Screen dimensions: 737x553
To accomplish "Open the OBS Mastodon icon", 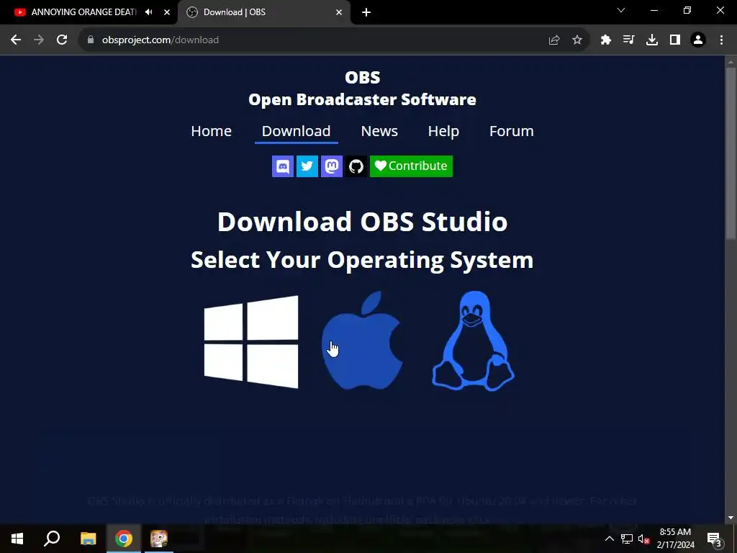I will point(331,166).
